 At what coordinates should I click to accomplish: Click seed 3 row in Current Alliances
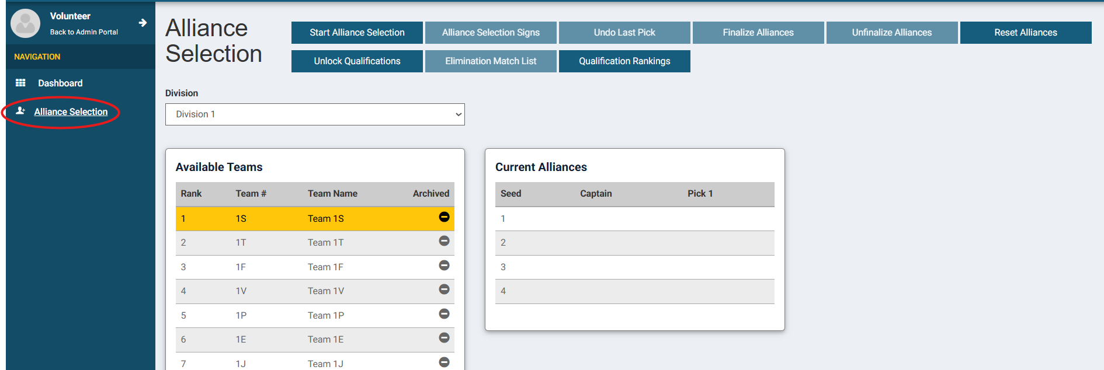pos(635,267)
